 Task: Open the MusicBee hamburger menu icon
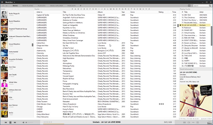(x=2, y=2)
